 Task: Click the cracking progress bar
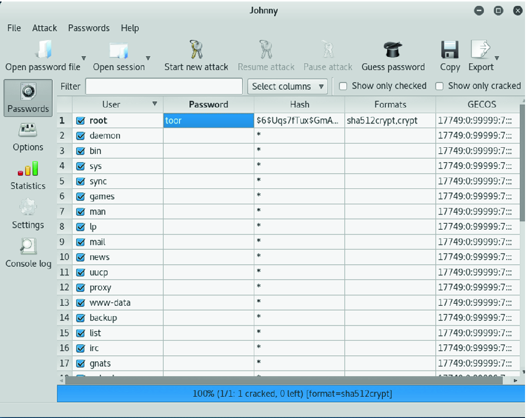coord(291,394)
